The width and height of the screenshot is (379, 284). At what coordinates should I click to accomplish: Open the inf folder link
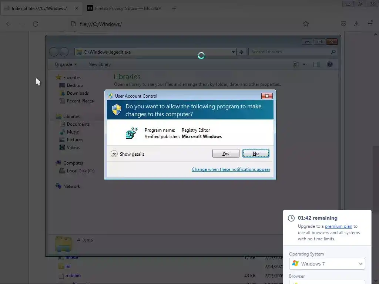(x=68, y=266)
